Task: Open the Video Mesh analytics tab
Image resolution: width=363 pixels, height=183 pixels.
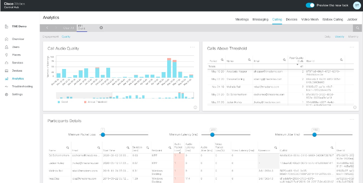Action: click(310, 19)
